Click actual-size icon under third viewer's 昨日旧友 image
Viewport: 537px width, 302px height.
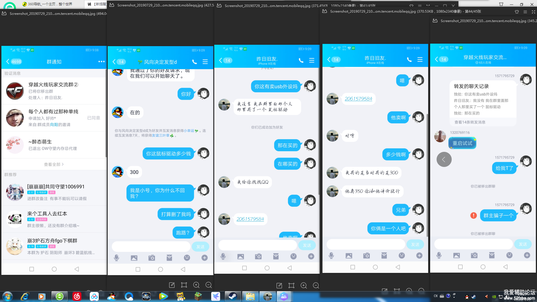pyautogui.click(x=291, y=286)
